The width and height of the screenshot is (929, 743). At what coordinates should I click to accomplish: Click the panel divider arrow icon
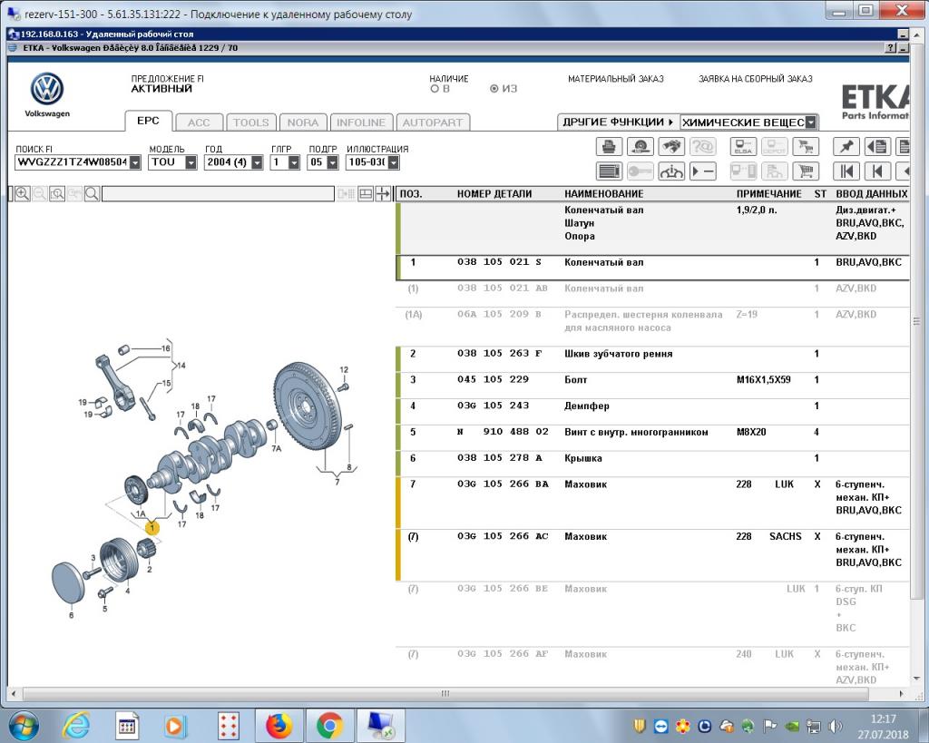coord(383,194)
